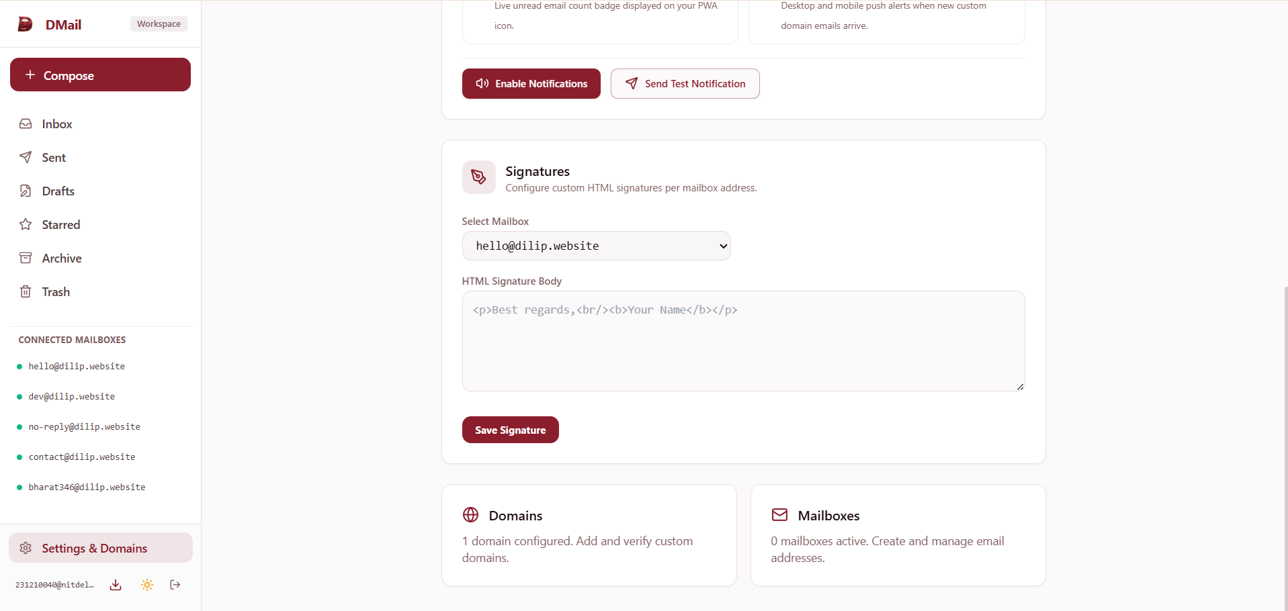The height and width of the screenshot is (611, 1288).
Task: Click the Compose button
Action: tap(100, 75)
